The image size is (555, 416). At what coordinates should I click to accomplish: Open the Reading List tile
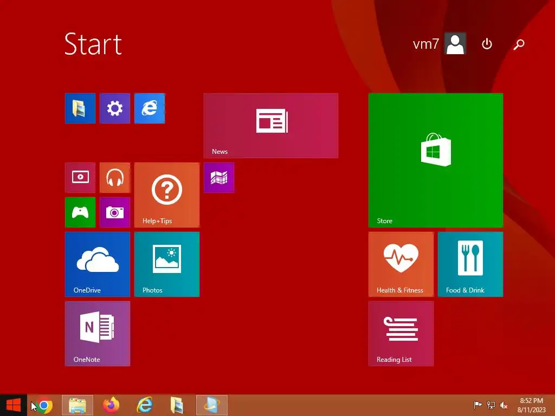tap(401, 334)
